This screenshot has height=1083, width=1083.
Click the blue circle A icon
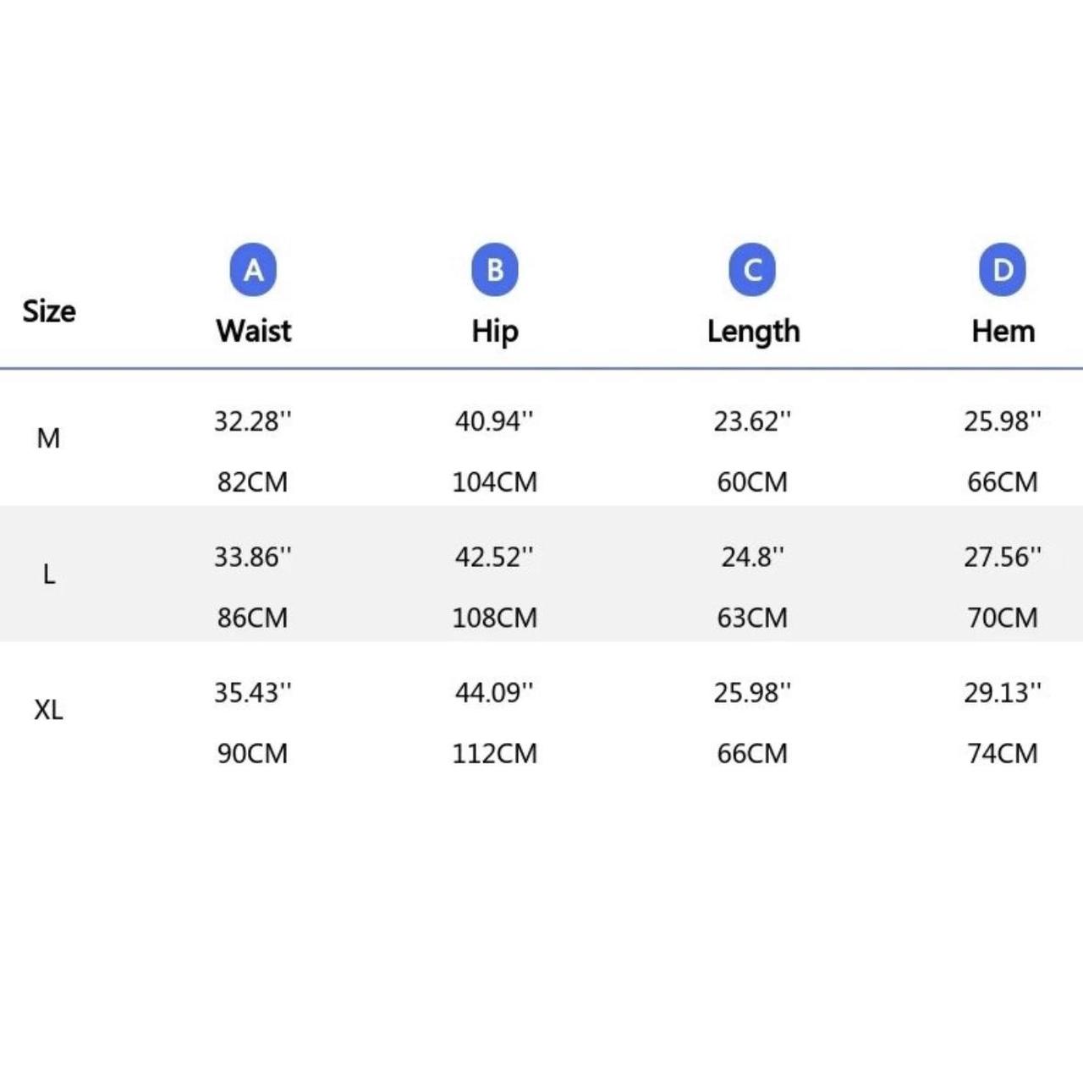pyautogui.click(x=253, y=270)
